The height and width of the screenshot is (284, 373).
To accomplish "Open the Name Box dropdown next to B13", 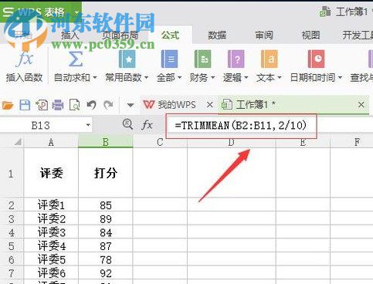I will click(88, 125).
